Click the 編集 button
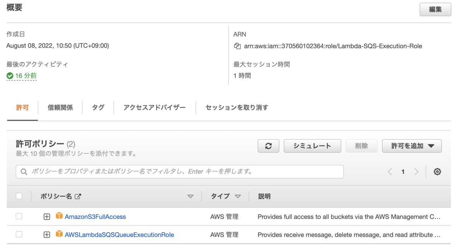The width and height of the screenshot is (464, 250). pyautogui.click(x=435, y=10)
